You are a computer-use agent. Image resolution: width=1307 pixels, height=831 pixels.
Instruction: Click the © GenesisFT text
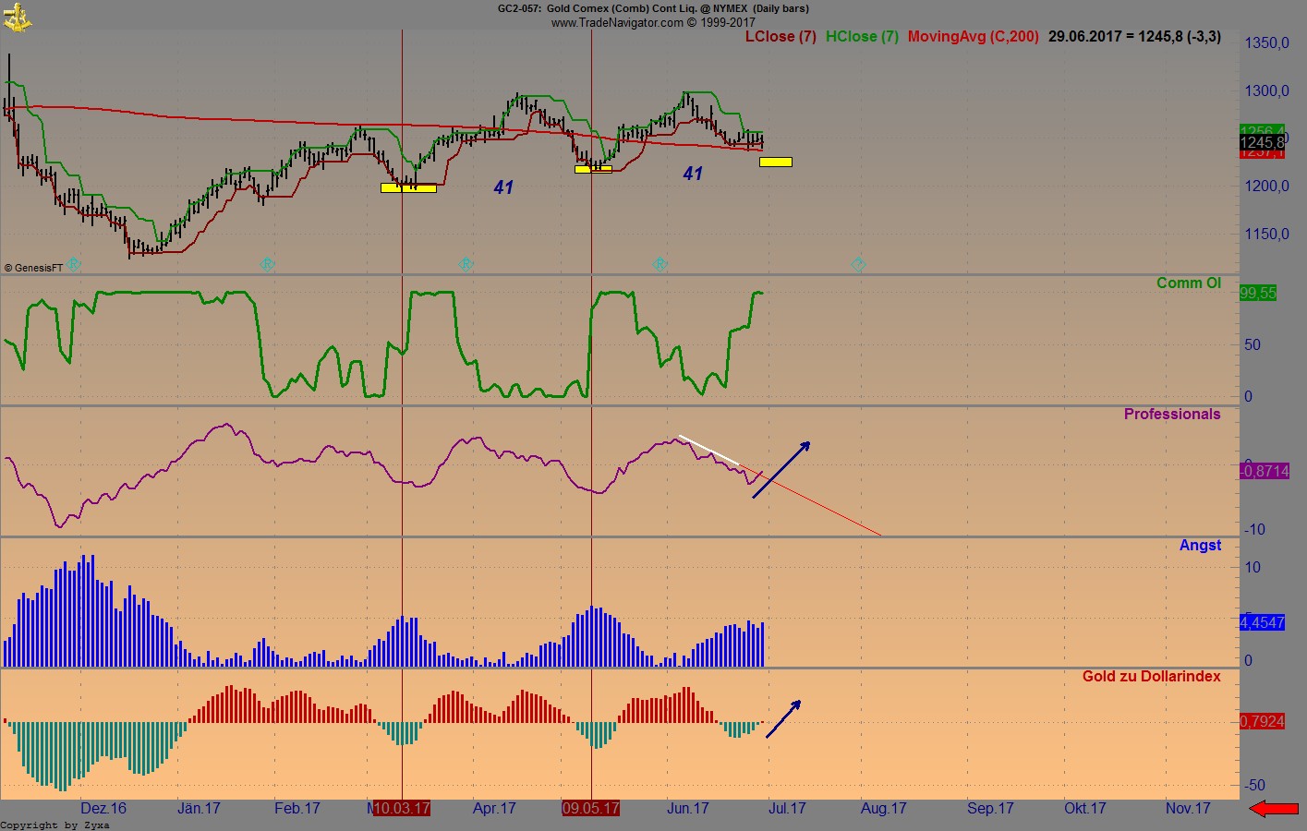point(33,268)
